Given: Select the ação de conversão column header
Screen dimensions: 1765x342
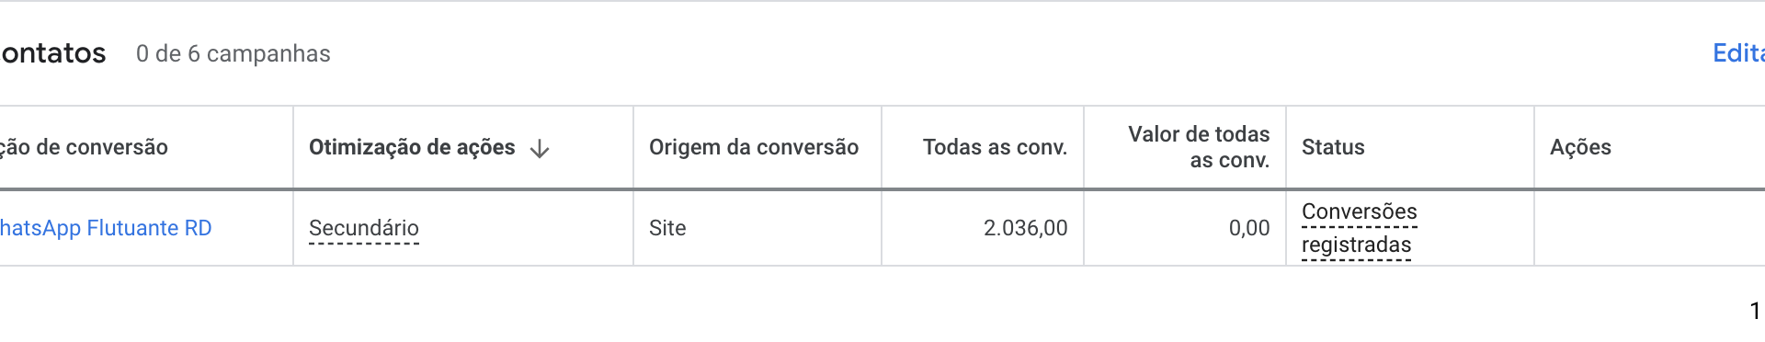Looking at the screenshot, I should tap(84, 147).
